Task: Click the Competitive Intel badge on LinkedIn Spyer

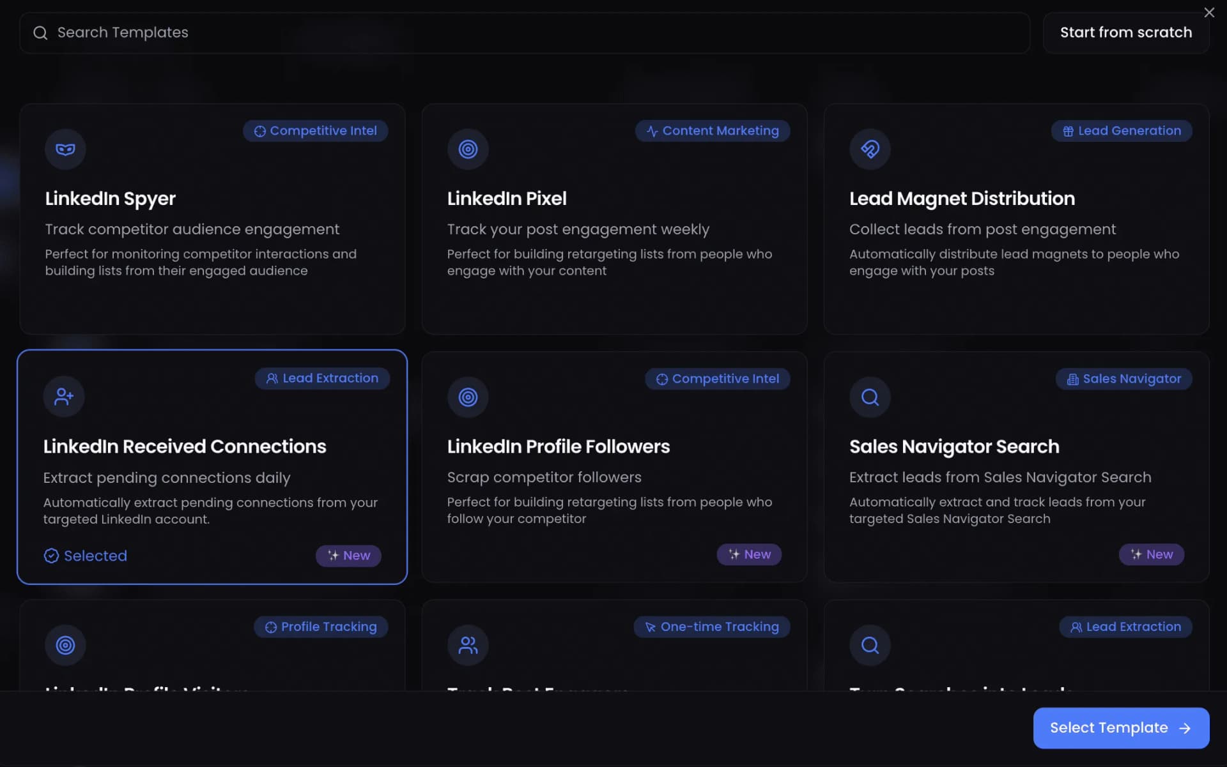Action: pyautogui.click(x=315, y=130)
